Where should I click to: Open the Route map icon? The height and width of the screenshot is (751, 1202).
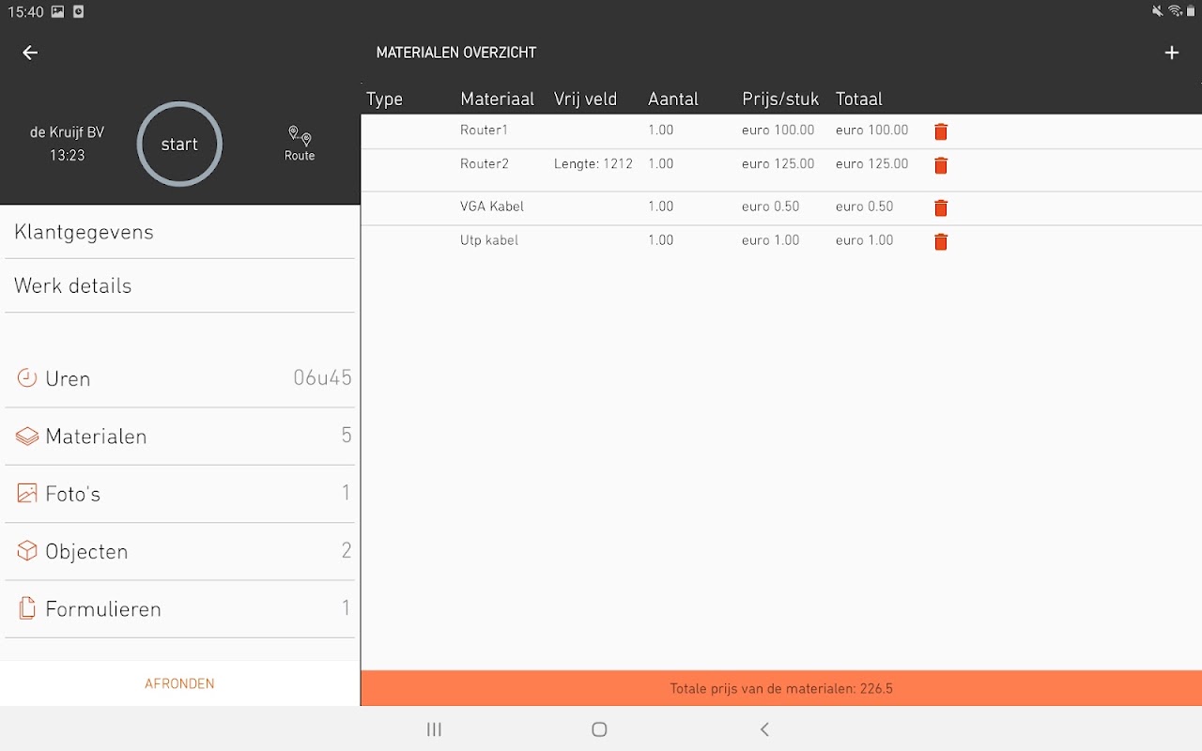click(x=300, y=144)
